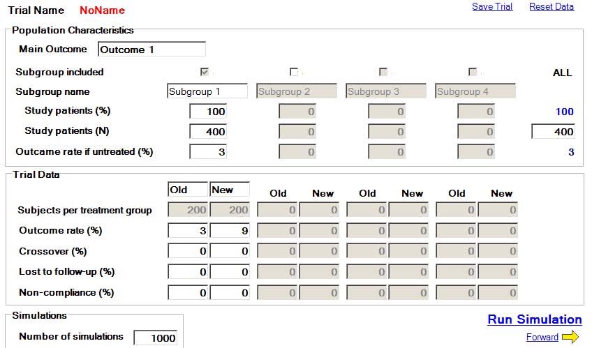
Task: Click the Forward text link
Action: pos(542,338)
